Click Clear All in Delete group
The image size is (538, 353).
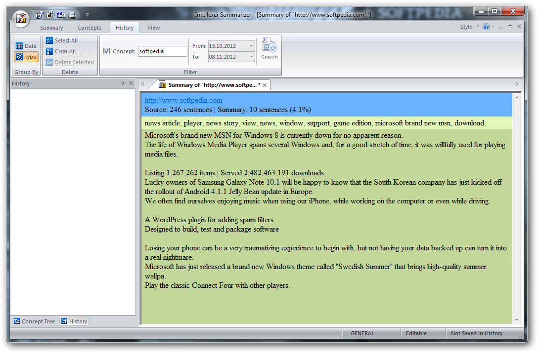(x=61, y=51)
